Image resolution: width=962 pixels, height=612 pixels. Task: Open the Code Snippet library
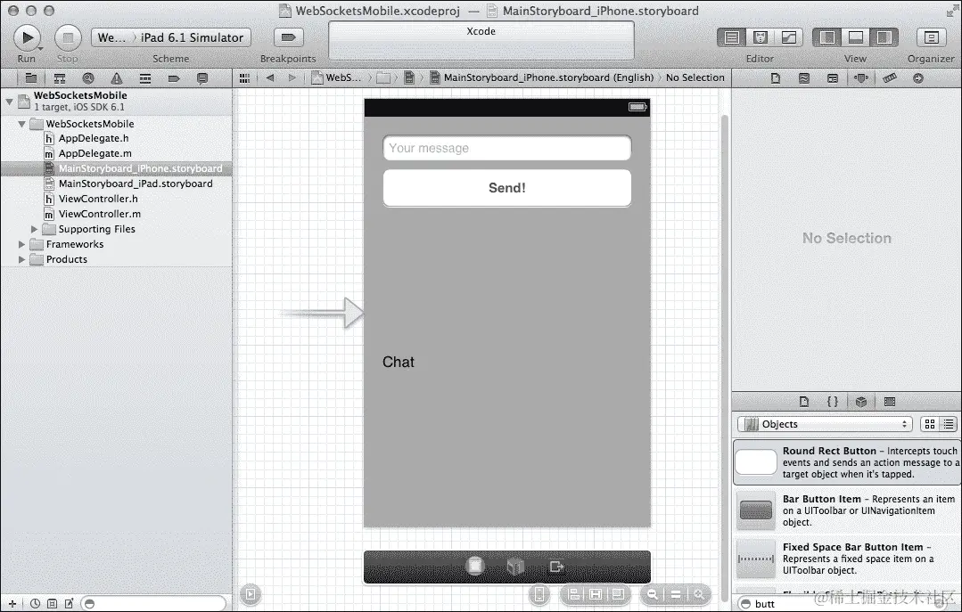(832, 401)
